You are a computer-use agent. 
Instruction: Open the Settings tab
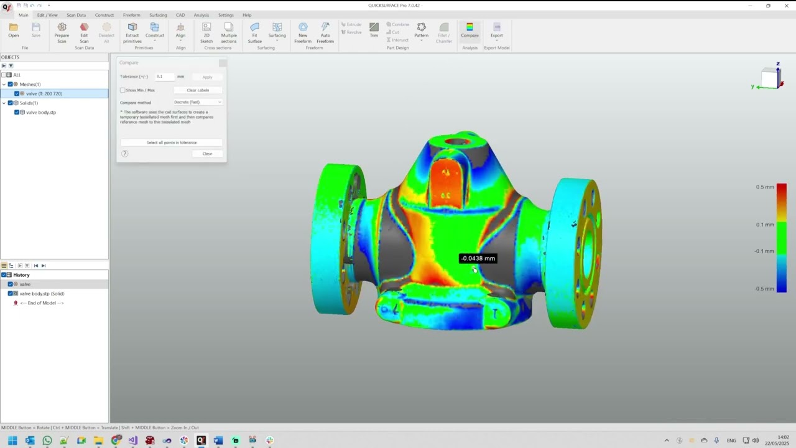(x=226, y=15)
